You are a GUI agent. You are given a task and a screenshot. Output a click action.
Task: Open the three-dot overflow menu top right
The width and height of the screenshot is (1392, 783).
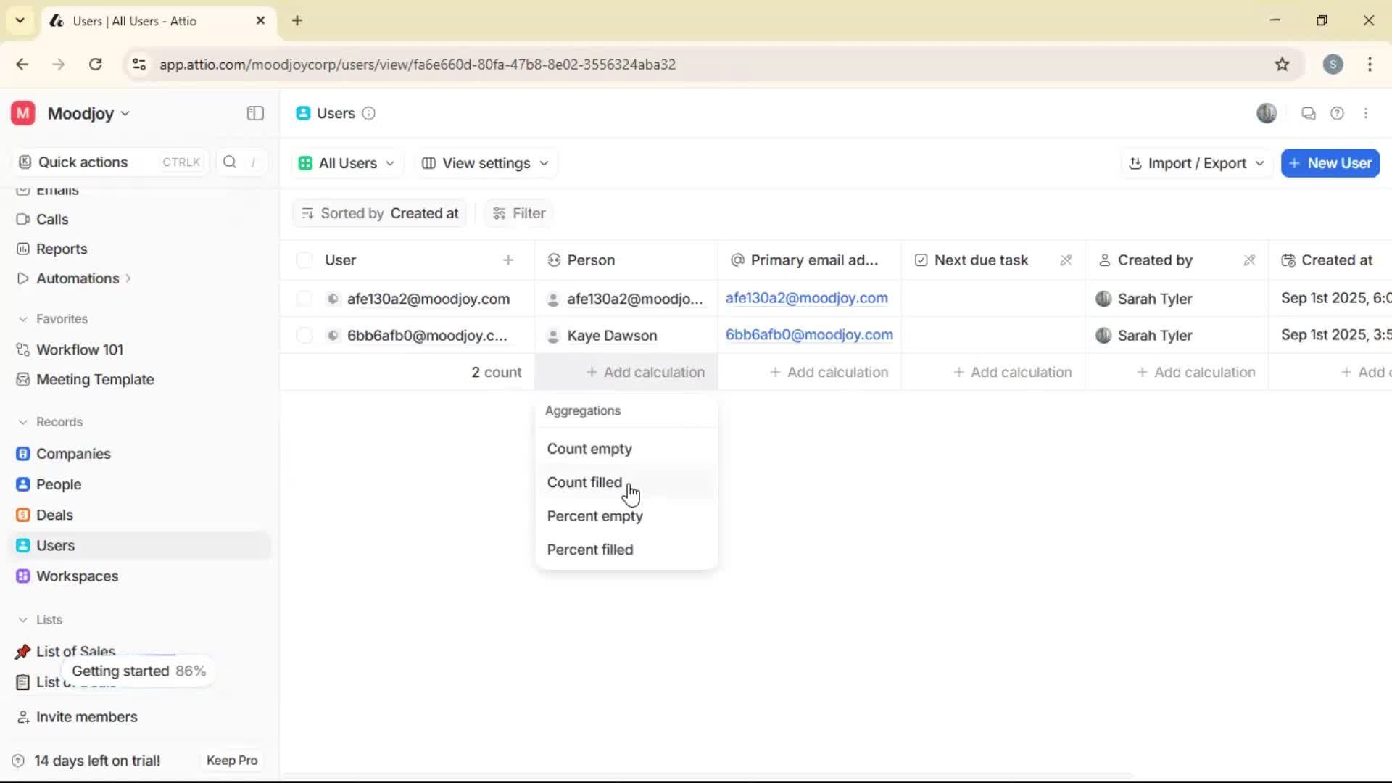click(1367, 113)
